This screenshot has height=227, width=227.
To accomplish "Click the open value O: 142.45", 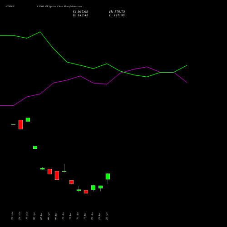I will pyautogui.click(x=80, y=15).
